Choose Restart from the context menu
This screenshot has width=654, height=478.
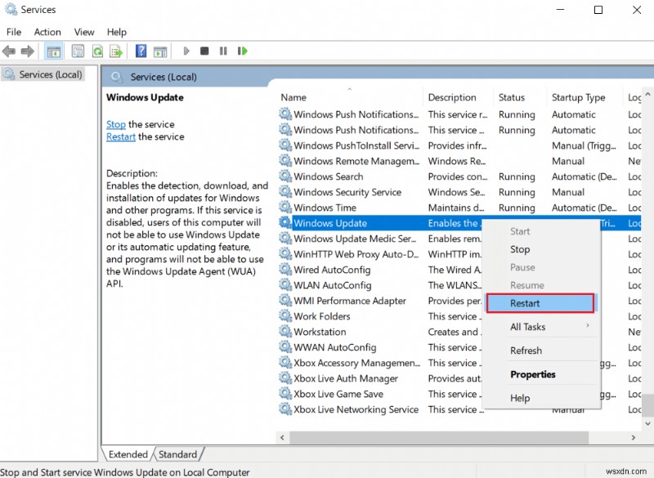[540, 303]
